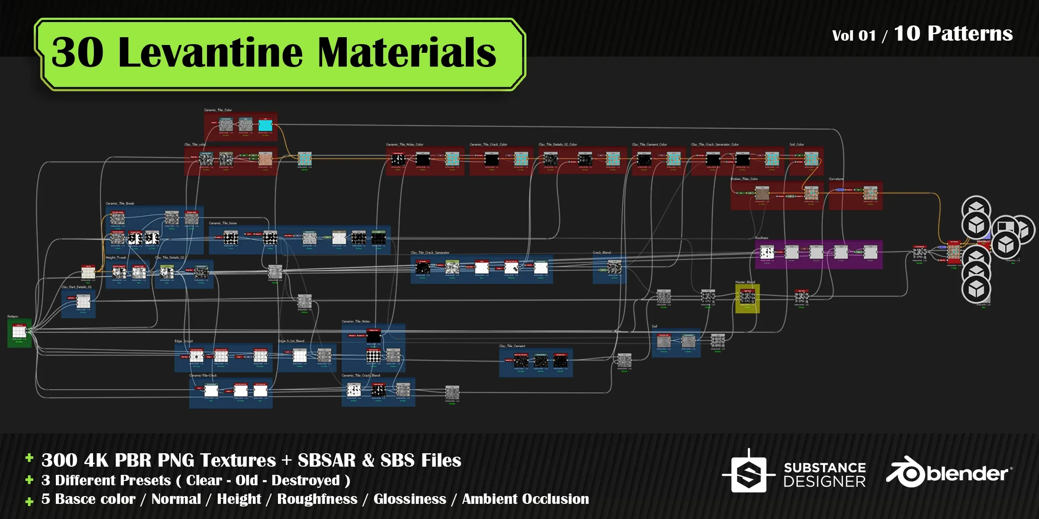
Task: Click the 'Ceramic_Tile_Color' frame label
Action: 218,110
